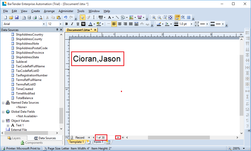Image resolution: width=251 pixels, height=151 pixels.
Task: Close the Document1.btw tab
Action: click(x=95, y=30)
